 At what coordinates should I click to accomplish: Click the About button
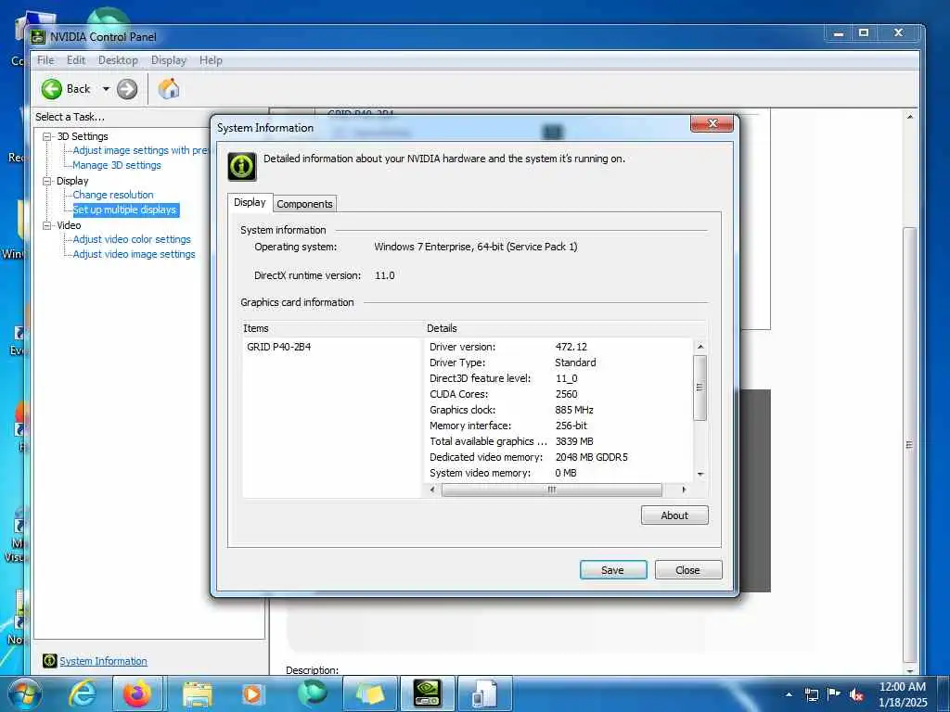[x=674, y=515]
